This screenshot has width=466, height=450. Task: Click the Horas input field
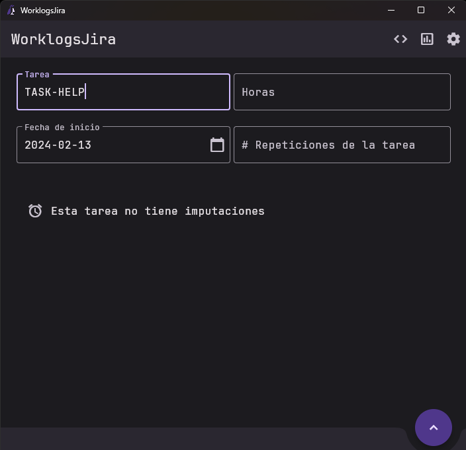tap(342, 92)
